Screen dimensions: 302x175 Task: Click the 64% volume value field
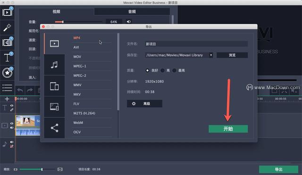click(114, 22)
